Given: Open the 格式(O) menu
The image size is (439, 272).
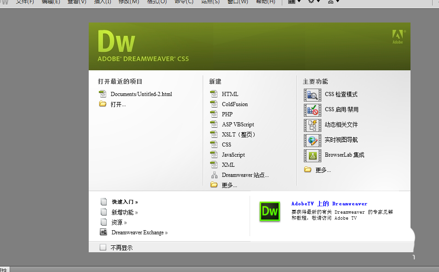Looking at the screenshot, I should [x=157, y=2].
